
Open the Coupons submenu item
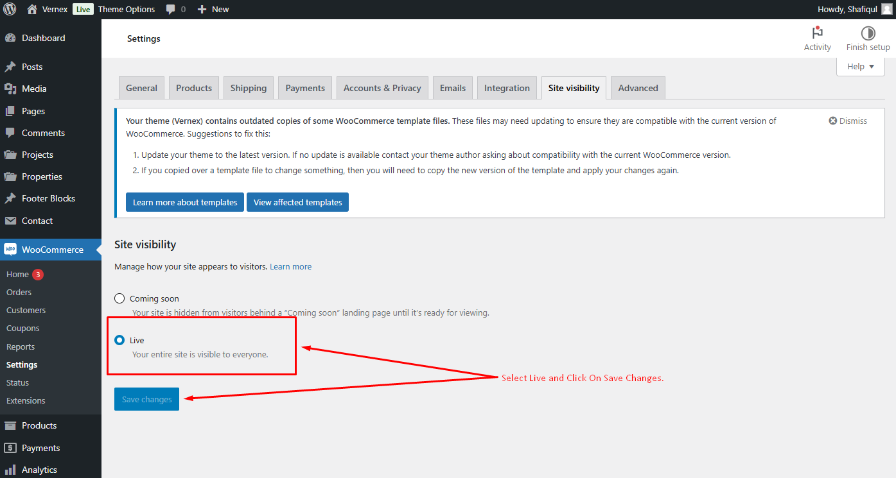pyautogui.click(x=22, y=328)
